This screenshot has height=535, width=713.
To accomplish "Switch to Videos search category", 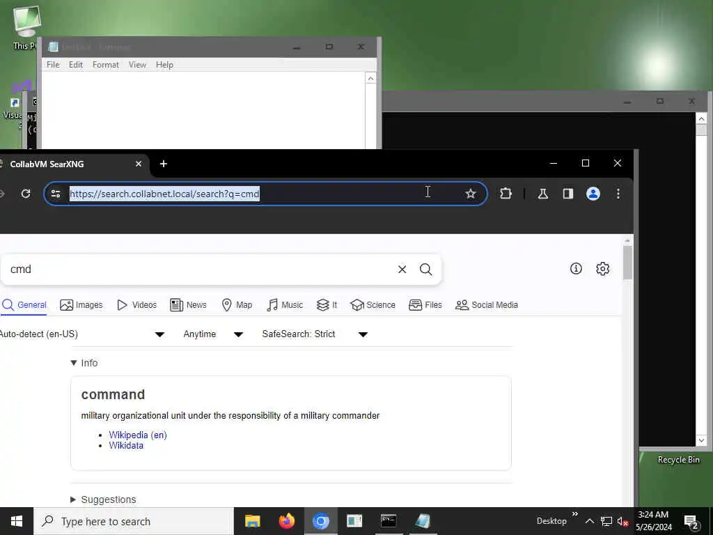I will pyautogui.click(x=137, y=305).
